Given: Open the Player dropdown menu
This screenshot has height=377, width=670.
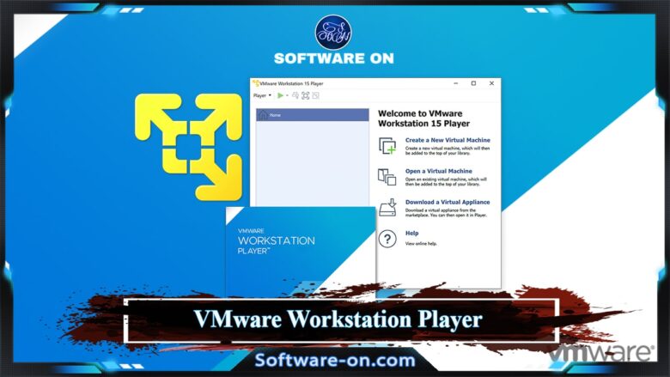Looking at the screenshot, I should pos(262,95).
